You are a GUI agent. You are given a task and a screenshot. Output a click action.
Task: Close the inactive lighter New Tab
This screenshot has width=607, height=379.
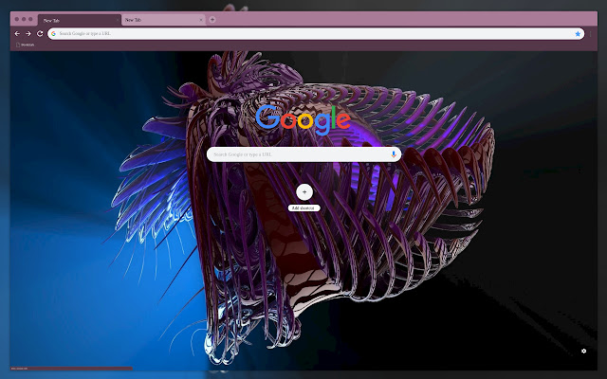[x=201, y=20]
